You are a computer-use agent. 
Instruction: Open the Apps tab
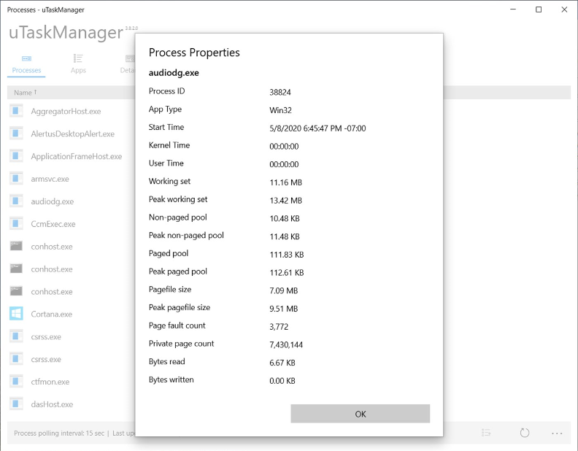[x=78, y=64]
